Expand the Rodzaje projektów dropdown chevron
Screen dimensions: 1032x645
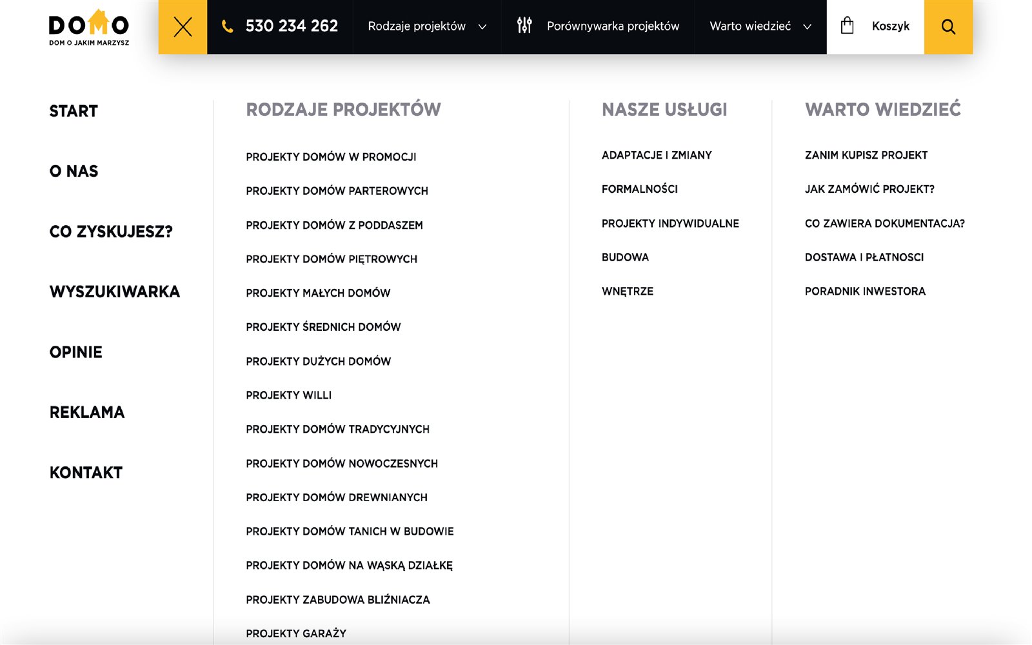(482, 27)
